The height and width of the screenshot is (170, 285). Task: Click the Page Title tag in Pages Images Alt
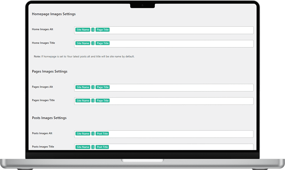(x=102, y=87)
